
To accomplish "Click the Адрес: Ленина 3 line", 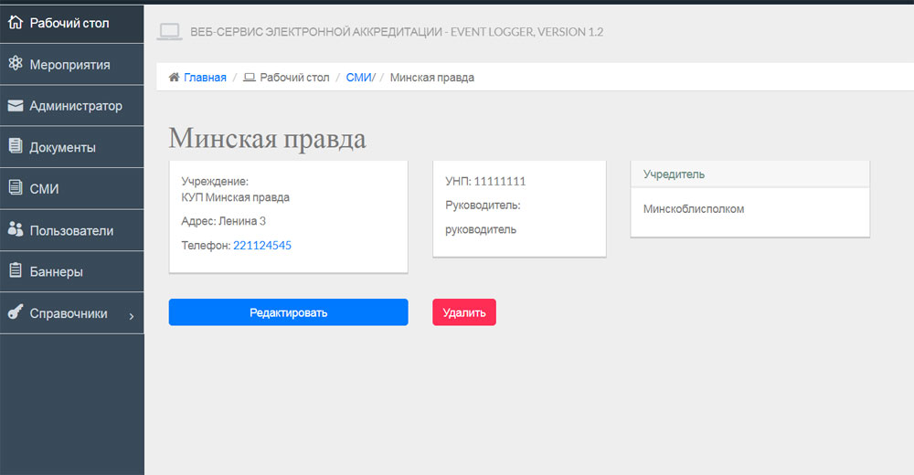I will (x=223, y=221).
